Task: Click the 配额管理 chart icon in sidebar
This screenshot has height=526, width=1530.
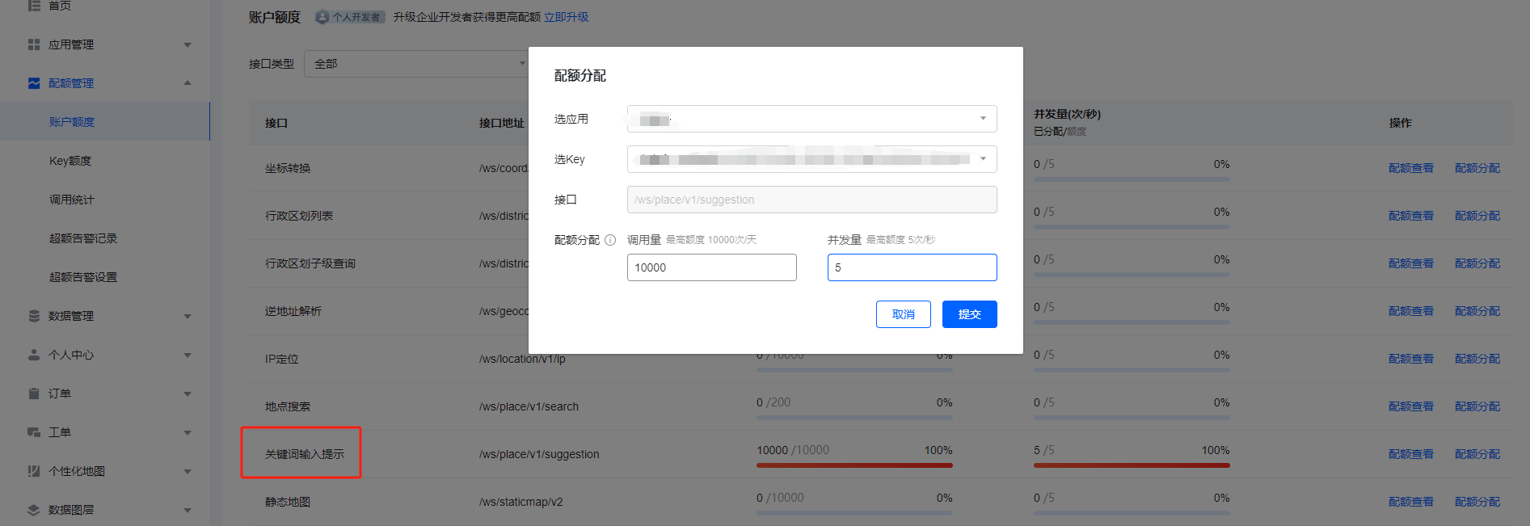Action: (x=34, y=83)
